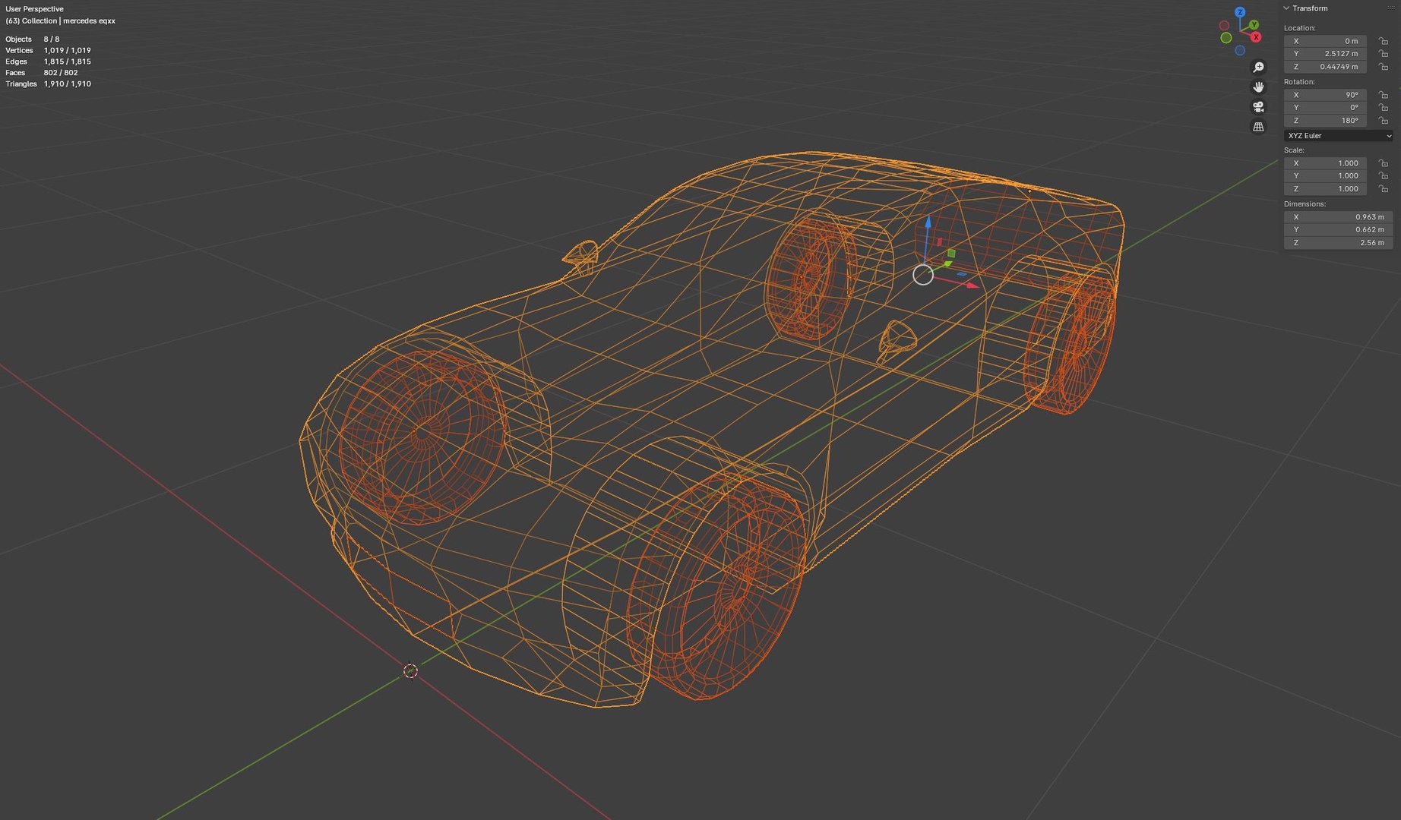Lock the Scale Z value
This screenshot has width=1401, height=820.
(1384, 189)
